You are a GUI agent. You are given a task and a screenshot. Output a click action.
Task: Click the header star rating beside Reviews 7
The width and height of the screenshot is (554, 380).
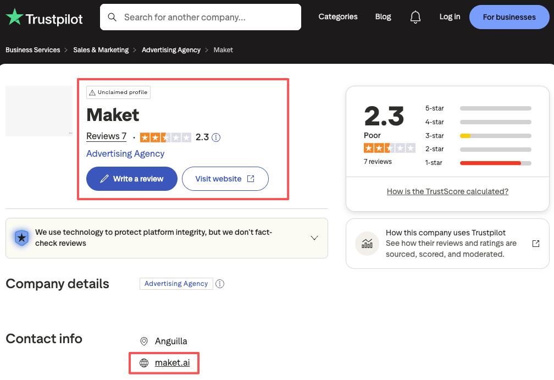point(165,137)
